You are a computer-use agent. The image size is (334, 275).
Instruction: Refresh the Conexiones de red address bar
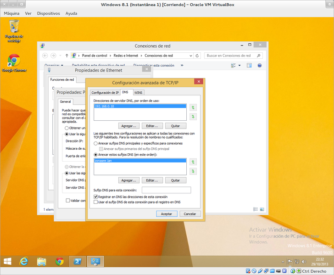click(197, 56)
